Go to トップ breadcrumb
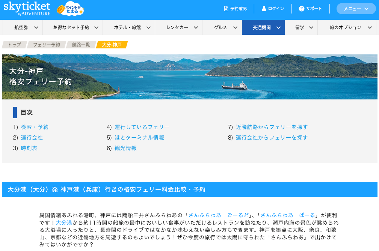Screen dimensions: 379x251 tap(14, 45)
